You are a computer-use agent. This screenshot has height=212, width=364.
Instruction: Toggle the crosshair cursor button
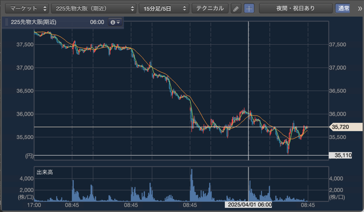(249, 8)
